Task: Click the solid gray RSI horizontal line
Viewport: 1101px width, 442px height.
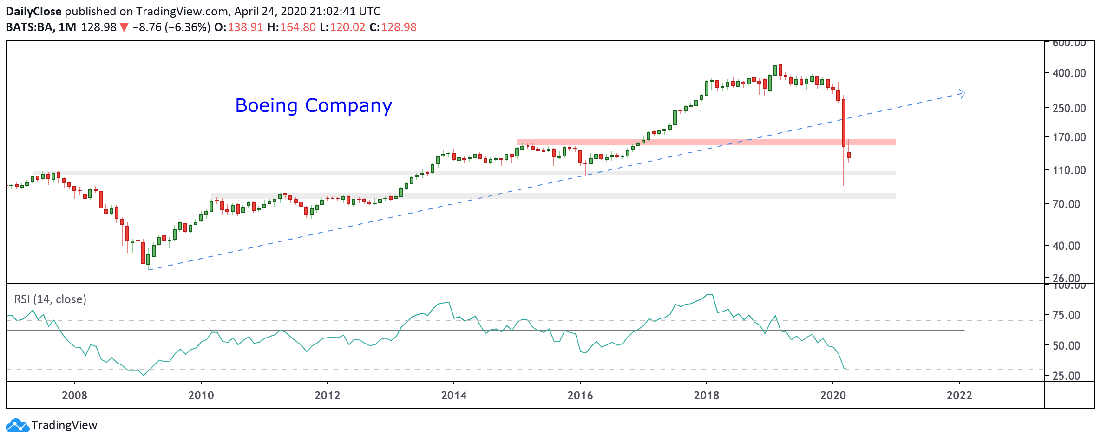Action: (x=485, y=331)
